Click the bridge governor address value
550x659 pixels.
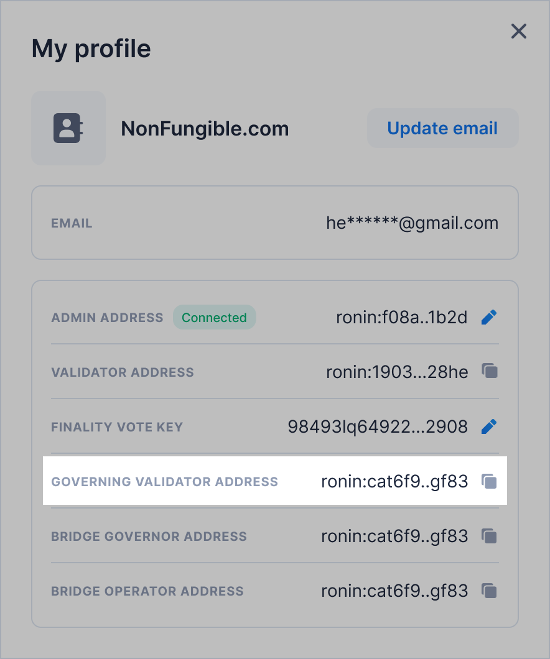[394, 536]
